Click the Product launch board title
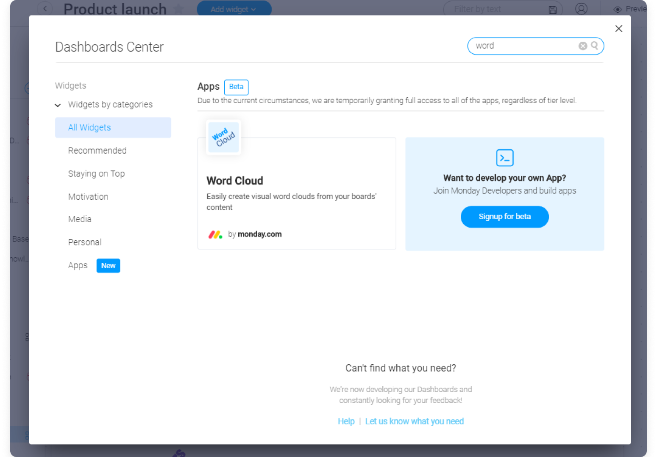 point(115,9)
